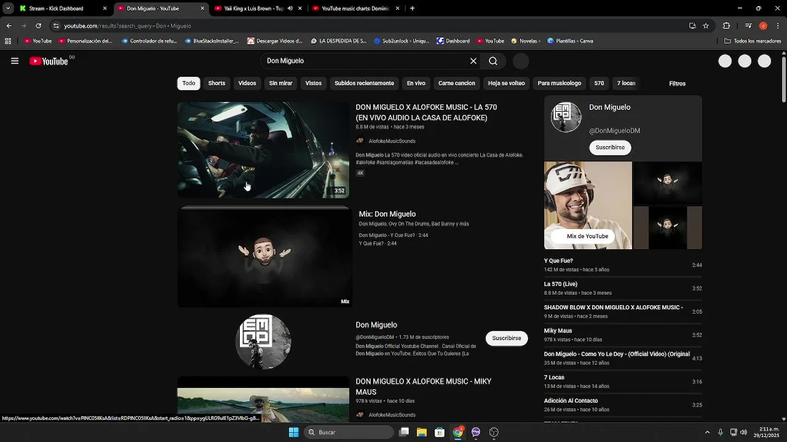Select Subidos recientemente filter chip
Image resolution: width=787 pixels, height=442 pixels.
[x=364, y=83]
